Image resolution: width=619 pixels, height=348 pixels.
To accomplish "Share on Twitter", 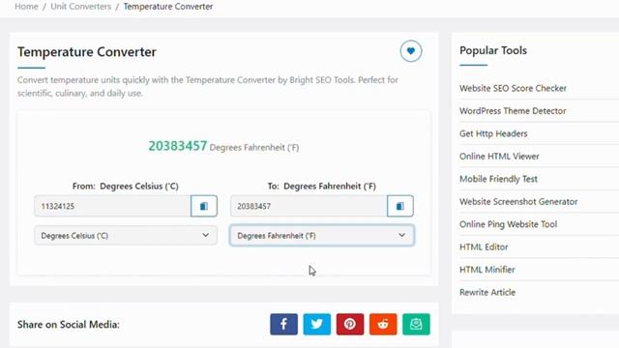I will click(317, 324).
